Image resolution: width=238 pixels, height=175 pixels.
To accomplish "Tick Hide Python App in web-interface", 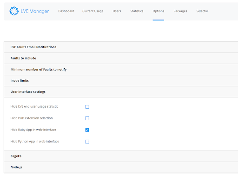I will [x=87, y=142].
